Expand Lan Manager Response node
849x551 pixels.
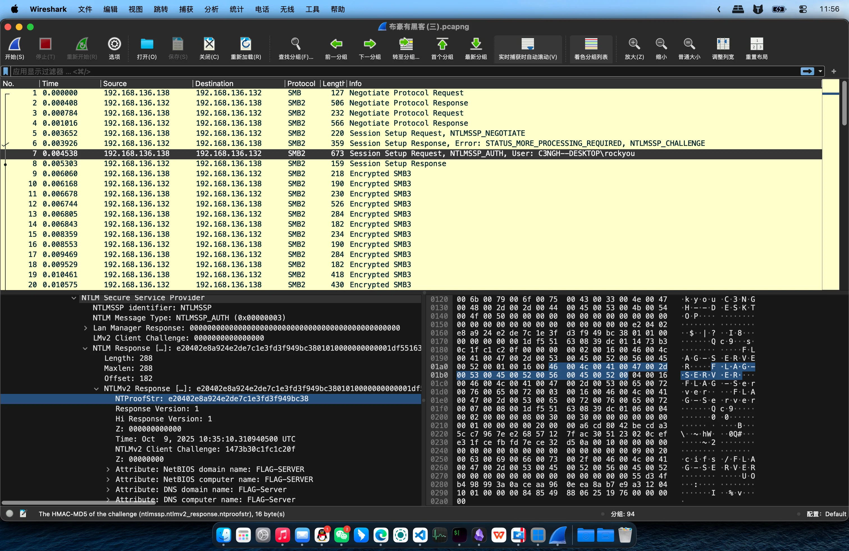point(86,328)
